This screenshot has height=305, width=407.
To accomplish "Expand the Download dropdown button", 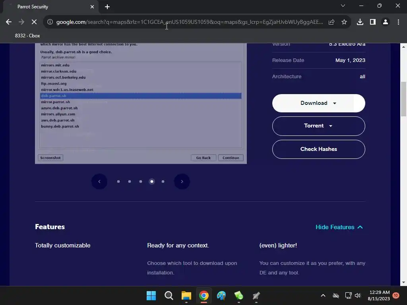I will click(318, 103).
